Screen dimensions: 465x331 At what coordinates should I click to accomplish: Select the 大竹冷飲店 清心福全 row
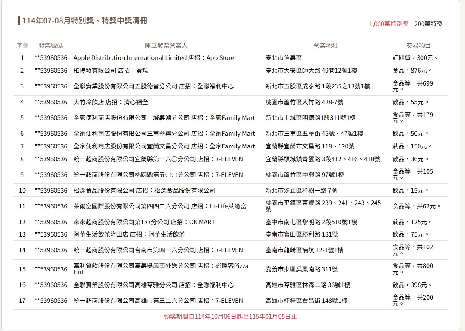(111, 102)
